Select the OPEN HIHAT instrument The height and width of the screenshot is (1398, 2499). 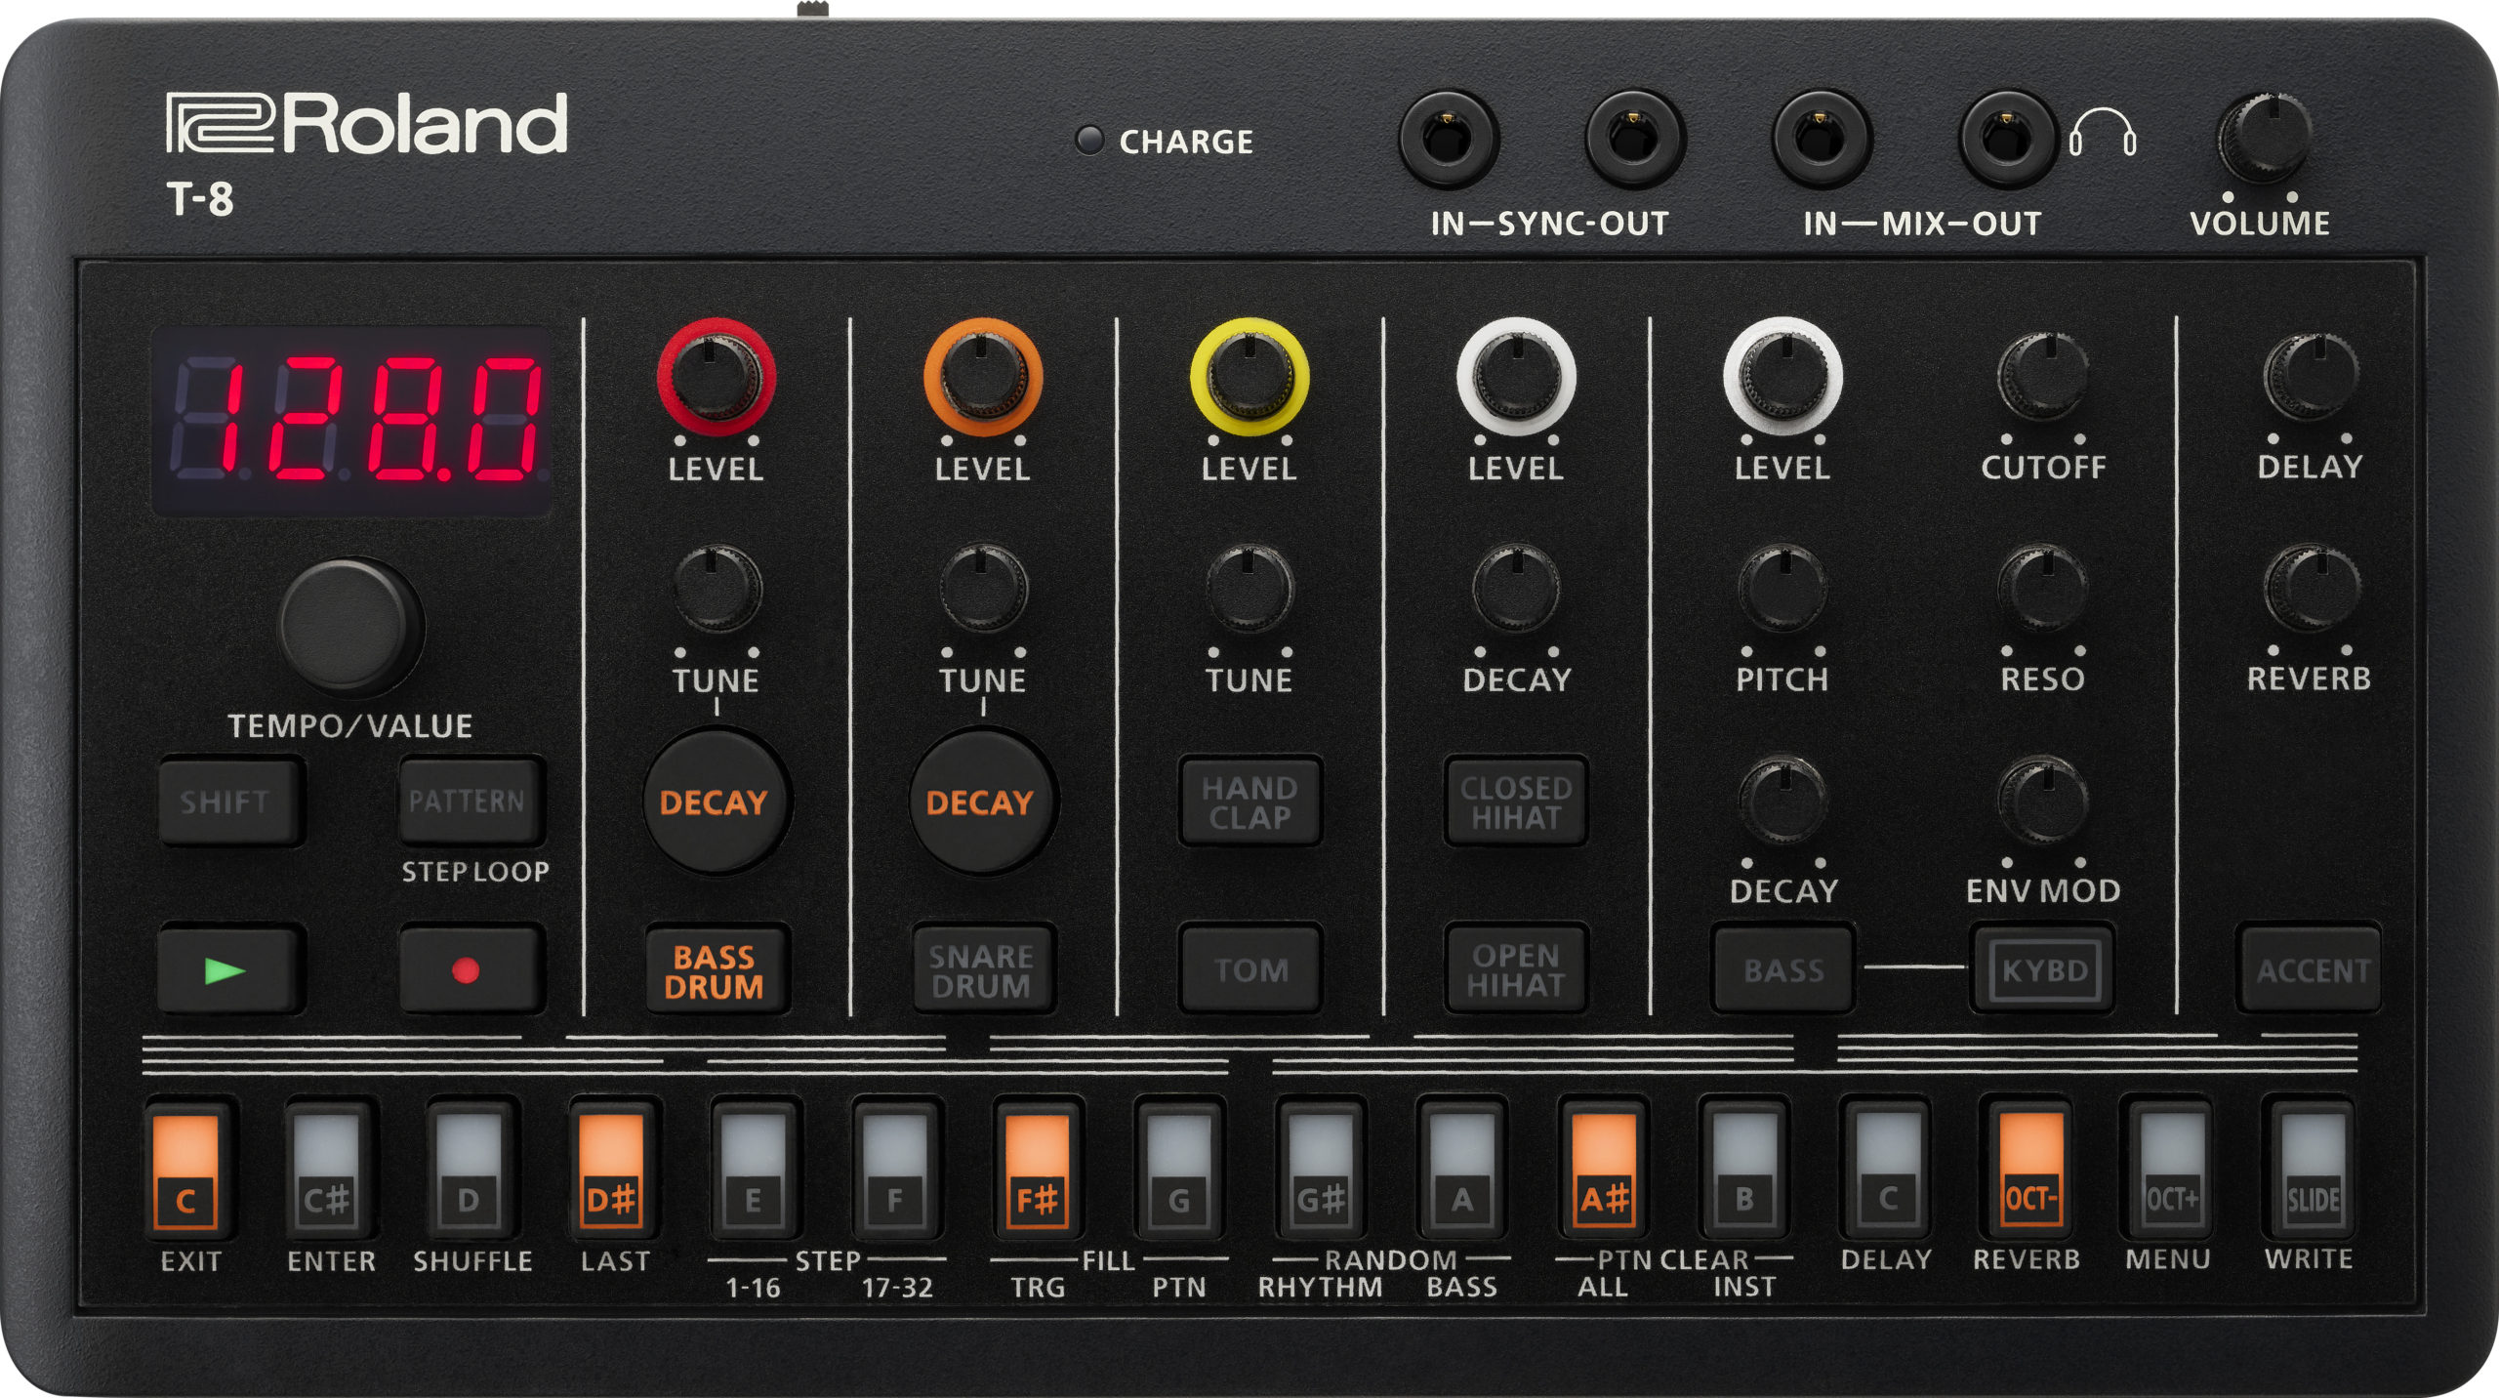click(x=1516, y=969)
